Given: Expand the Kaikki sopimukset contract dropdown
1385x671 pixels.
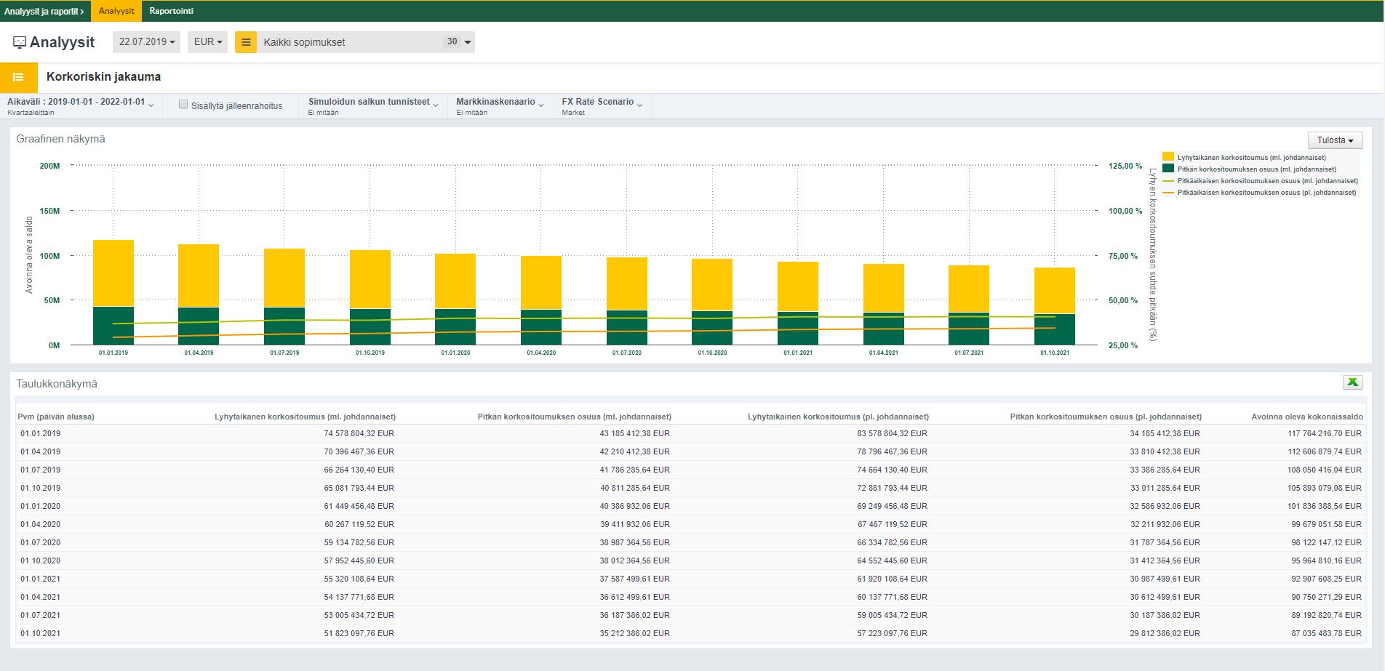Looking at the screenshot, I should [x=468, y=42].
